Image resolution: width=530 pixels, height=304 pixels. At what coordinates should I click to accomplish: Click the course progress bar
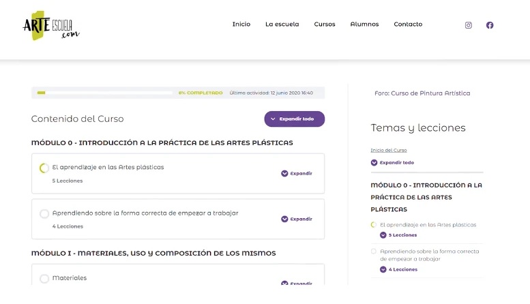point(105,93)
